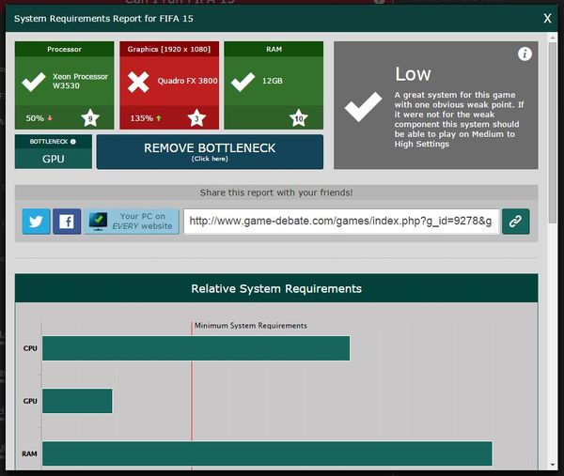Click the Facebook share icon
The height and width of the screenshot is (476, 564).
[67, 222]
